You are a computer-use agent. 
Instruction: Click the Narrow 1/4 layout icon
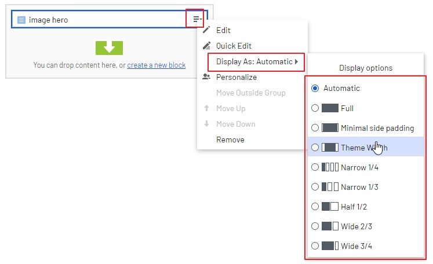330,167
